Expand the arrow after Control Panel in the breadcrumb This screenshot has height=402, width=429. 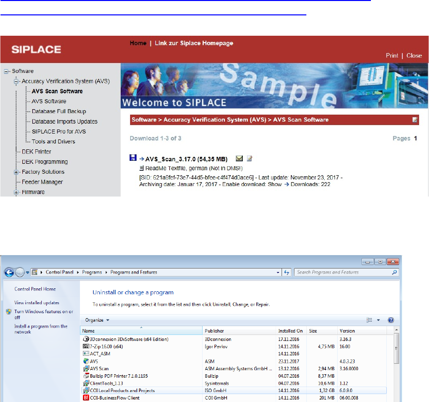pyautogui.click(x=77, y=272)
